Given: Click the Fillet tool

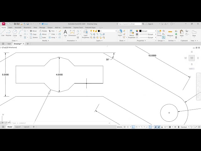Looking at the screenshot, I should tap(52, 34).
